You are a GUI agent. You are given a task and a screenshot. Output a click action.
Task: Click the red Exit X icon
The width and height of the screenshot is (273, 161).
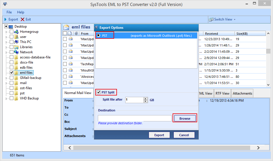click(23, 19)
